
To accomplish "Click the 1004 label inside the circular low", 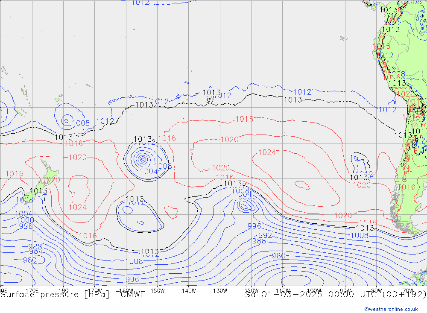I will click(x=149, y=171).
